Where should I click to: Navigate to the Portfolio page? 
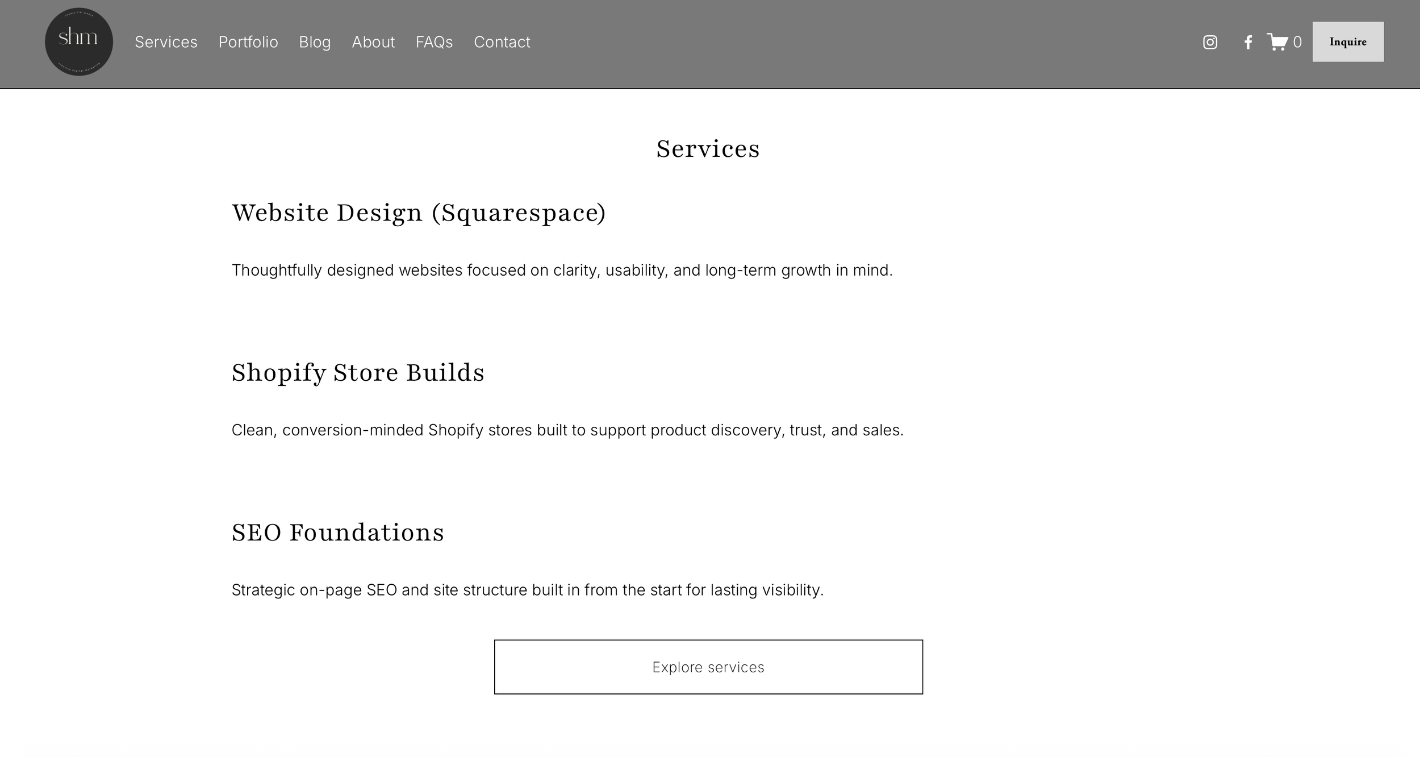(248, 42)
